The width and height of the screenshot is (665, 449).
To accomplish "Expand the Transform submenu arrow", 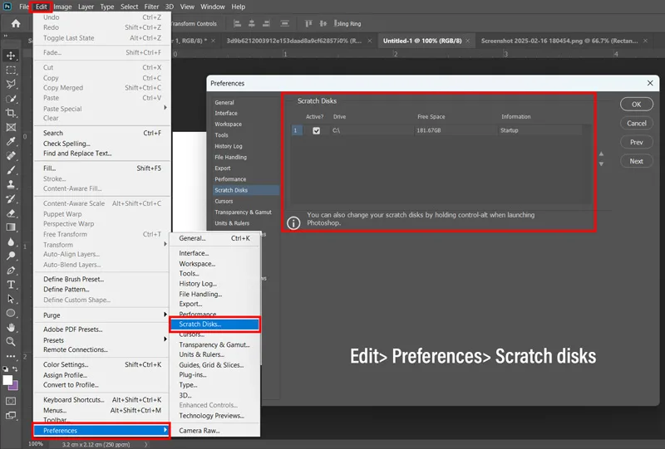I will tap(165, 244).
